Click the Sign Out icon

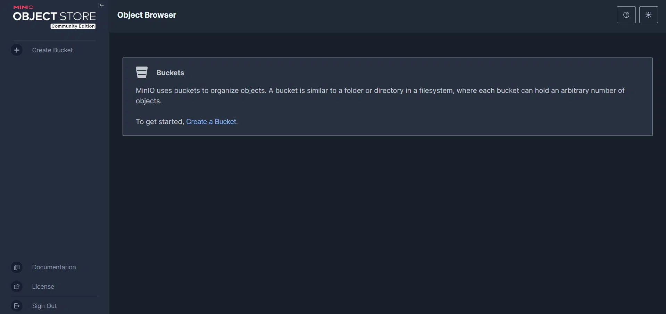pyautogui.click(x=17, y=306)
